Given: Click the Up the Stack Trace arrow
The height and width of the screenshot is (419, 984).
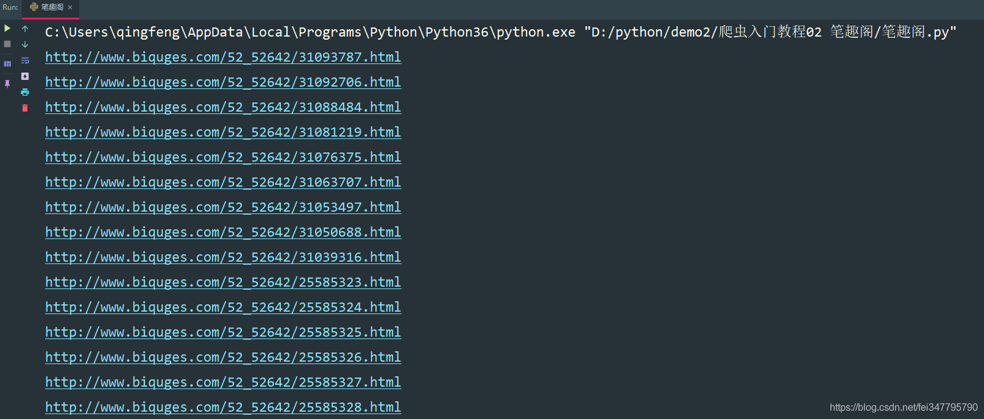Looking at the screenshot, I should point(25,29).
